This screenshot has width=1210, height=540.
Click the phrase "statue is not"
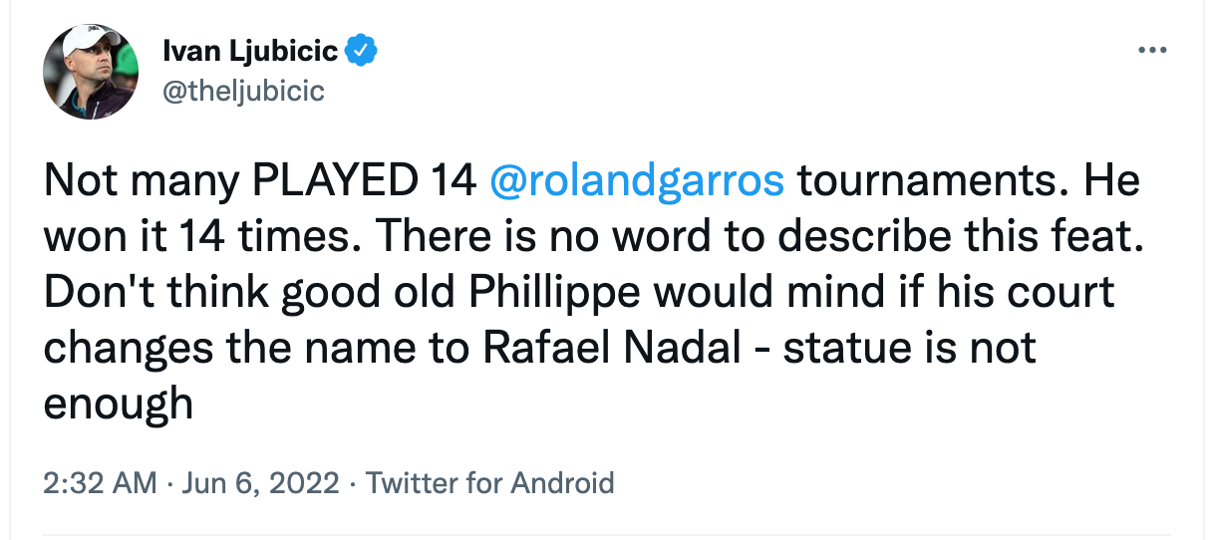tap(911, 348)
